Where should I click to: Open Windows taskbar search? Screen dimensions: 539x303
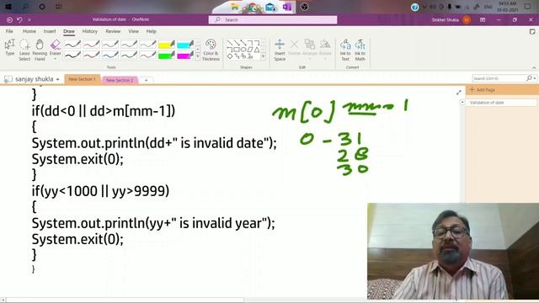(x=26, y=7)
